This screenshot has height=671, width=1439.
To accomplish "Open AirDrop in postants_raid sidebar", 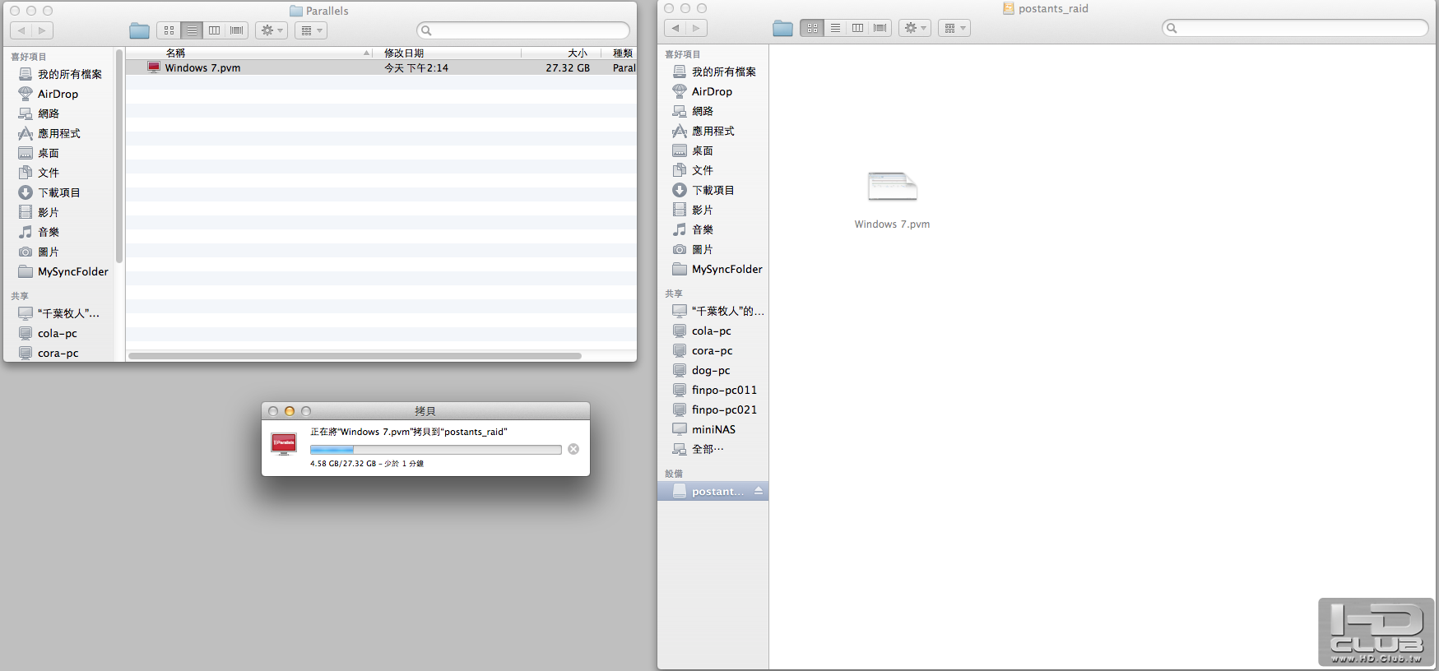I will 703,91.
